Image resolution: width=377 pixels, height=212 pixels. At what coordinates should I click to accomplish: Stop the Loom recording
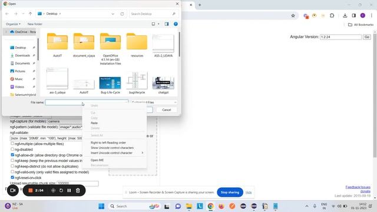(30, 190)
